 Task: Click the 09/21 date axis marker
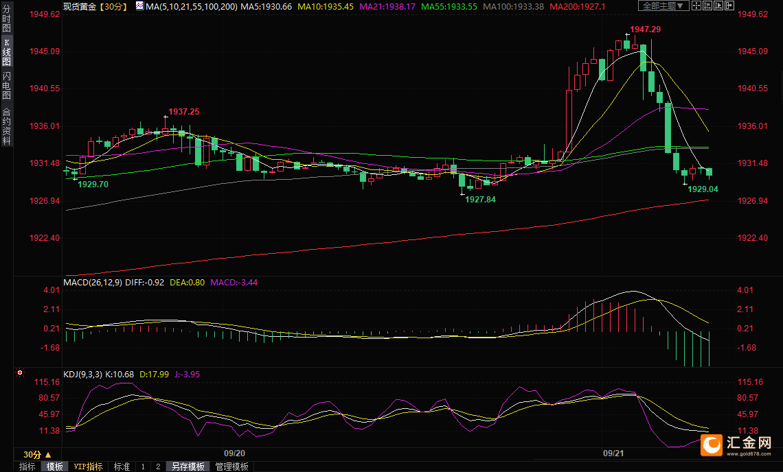tap(613, 453)
